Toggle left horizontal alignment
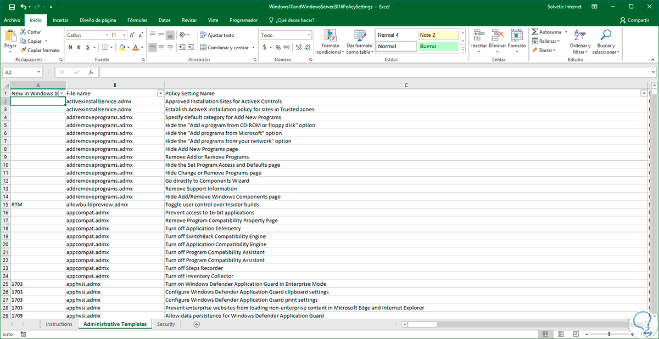Viewport: 659px width, 339px height. [153, 47]
